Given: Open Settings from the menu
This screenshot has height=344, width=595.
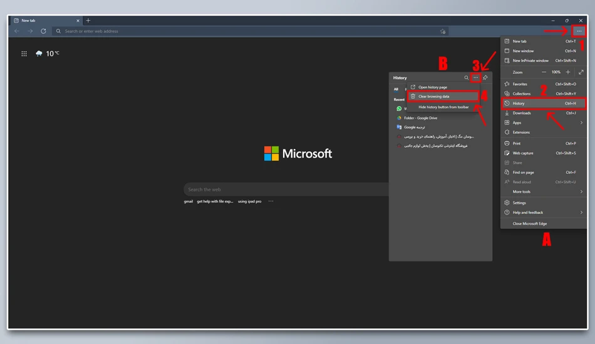Looking at the screenshot, I should (544, 203).
